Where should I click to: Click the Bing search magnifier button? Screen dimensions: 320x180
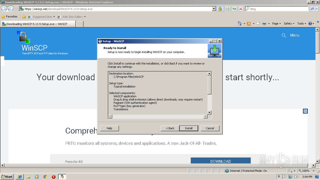[312, 9]
